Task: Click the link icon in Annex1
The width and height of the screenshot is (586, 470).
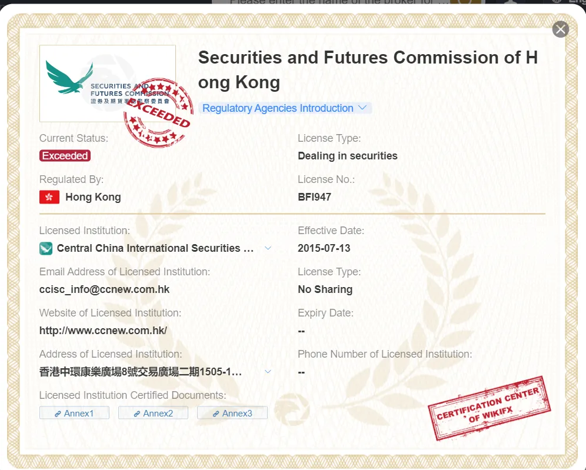Action: click(58, 414)
